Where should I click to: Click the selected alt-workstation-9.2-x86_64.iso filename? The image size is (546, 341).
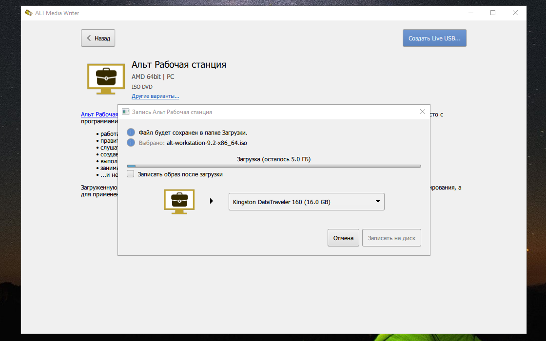coord(207,143)
